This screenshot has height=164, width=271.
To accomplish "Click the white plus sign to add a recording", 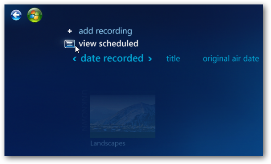I will (70, 31).
